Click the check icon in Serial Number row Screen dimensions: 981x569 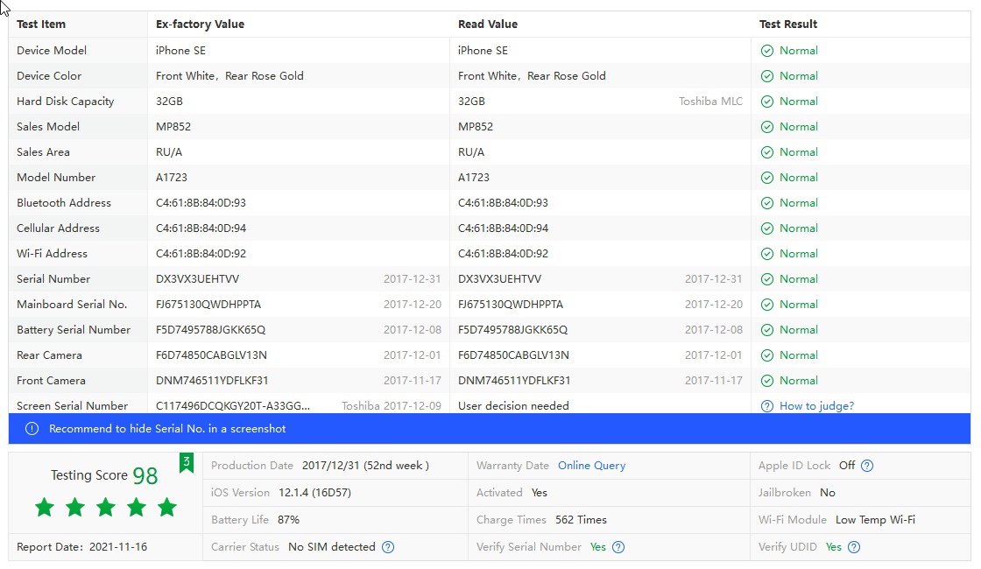(x=767, y=279)
